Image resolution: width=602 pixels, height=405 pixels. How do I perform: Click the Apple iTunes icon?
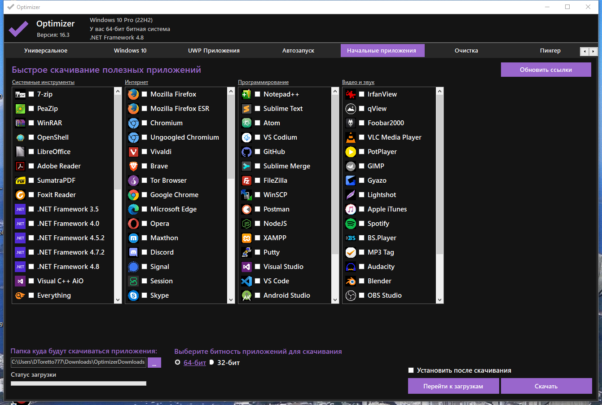351,209
